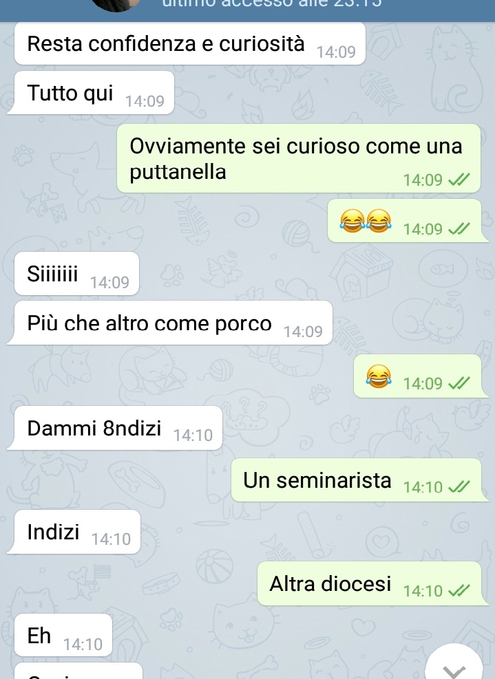
Task: Tap the scroll-to-bottom chevron button
Action: click(x=454, y=662)
